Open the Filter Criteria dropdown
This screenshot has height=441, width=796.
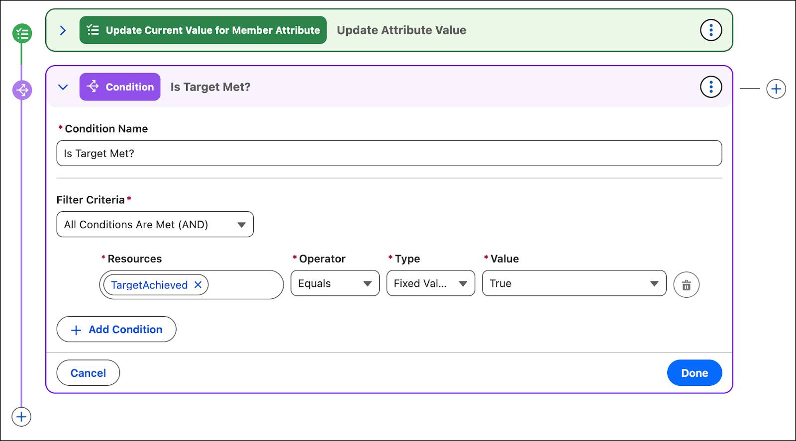pos(155,224)
